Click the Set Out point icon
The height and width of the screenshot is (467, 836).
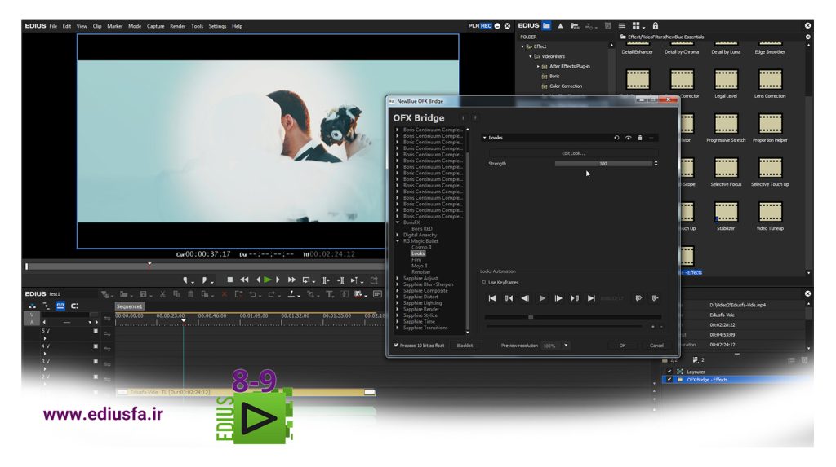pyautogui.click(x=205, y=280)
